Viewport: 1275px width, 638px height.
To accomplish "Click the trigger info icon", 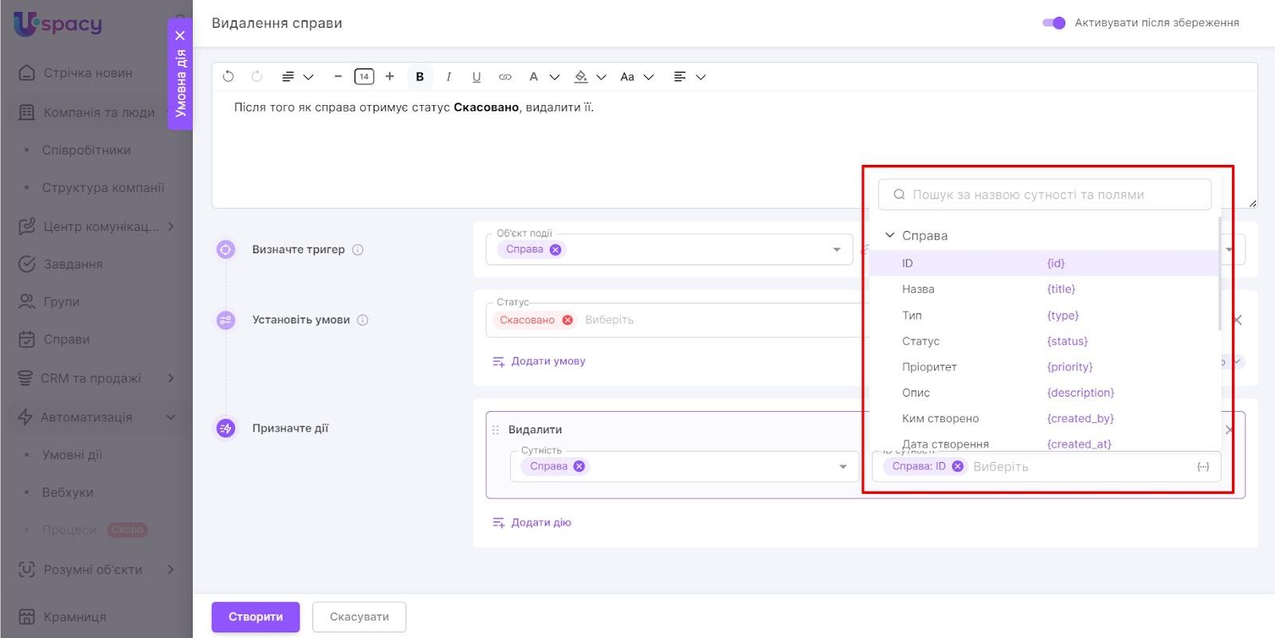I will tap(358, 250).
